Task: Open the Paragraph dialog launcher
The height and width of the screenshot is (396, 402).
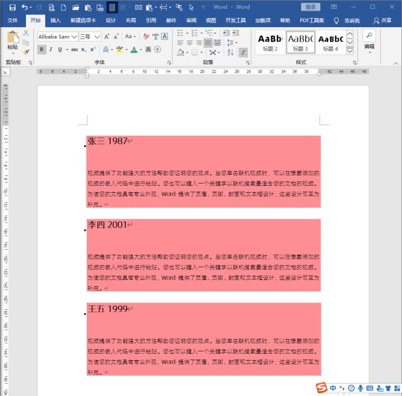Action: tap(248, 63)
